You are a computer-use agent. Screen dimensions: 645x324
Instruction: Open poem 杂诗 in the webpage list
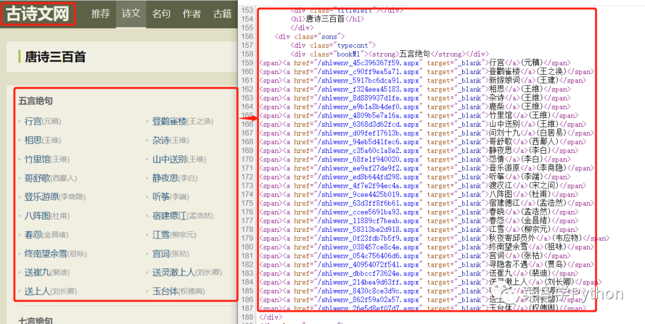161,140
